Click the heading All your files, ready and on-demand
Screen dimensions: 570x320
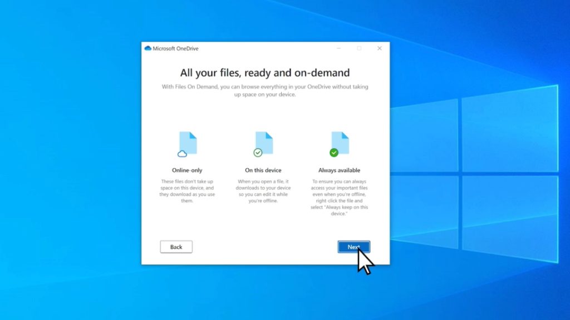[x=266, y=73]
